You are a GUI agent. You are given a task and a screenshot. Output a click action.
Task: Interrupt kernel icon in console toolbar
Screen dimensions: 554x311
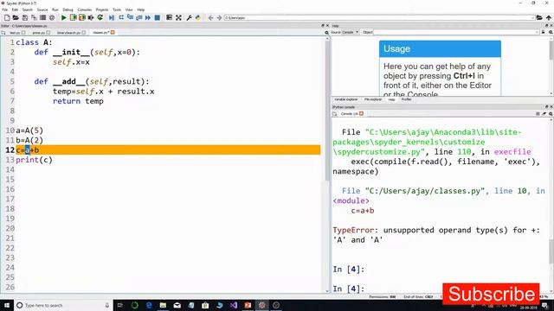coord(538,113)
